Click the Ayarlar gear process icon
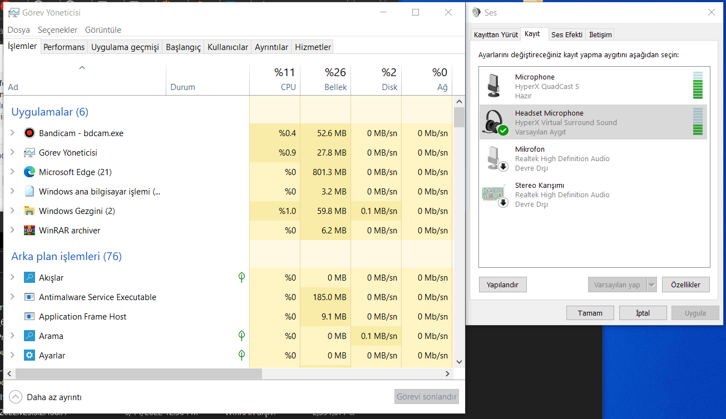Image resolution: width=726 pixels, height=419 pixels. tap(29, 355)
